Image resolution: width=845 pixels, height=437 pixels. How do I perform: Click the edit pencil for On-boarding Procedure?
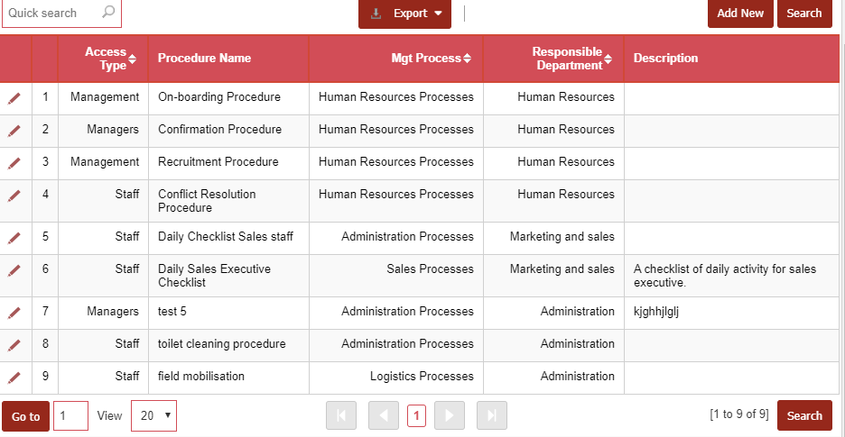click(x=14, y=98)
